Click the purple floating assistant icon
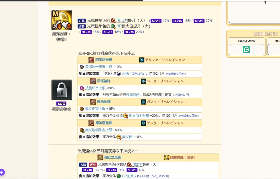280x179 pixels. coord(2,172)
